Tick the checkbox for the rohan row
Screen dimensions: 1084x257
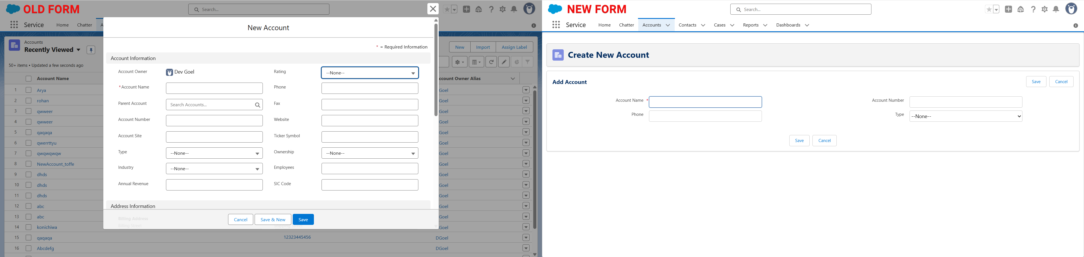[x=29, y=100]
